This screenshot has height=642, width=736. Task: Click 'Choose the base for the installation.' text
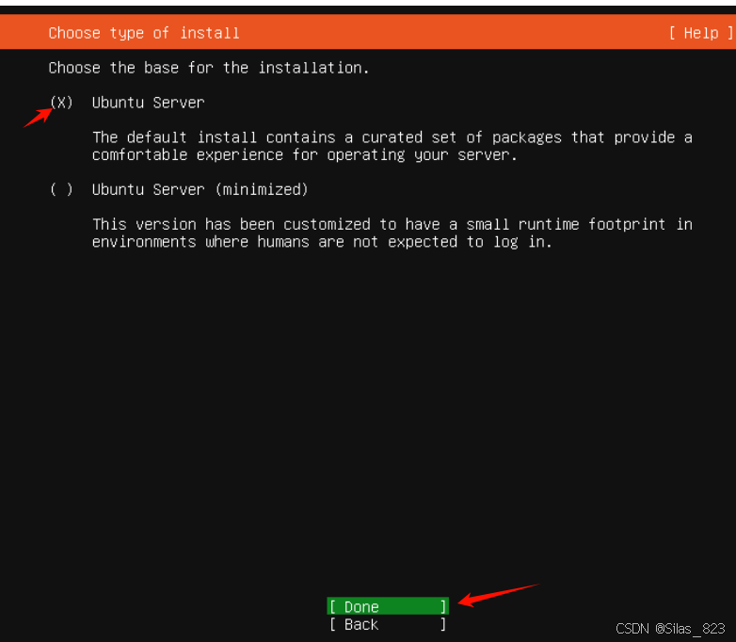point(209,68)
